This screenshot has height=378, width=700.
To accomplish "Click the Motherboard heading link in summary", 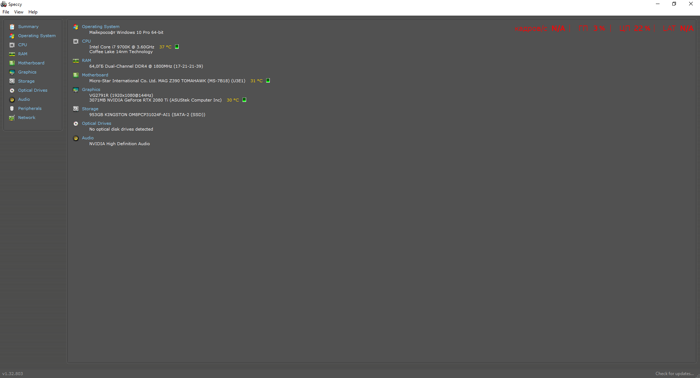I will [x=95, y=75].
